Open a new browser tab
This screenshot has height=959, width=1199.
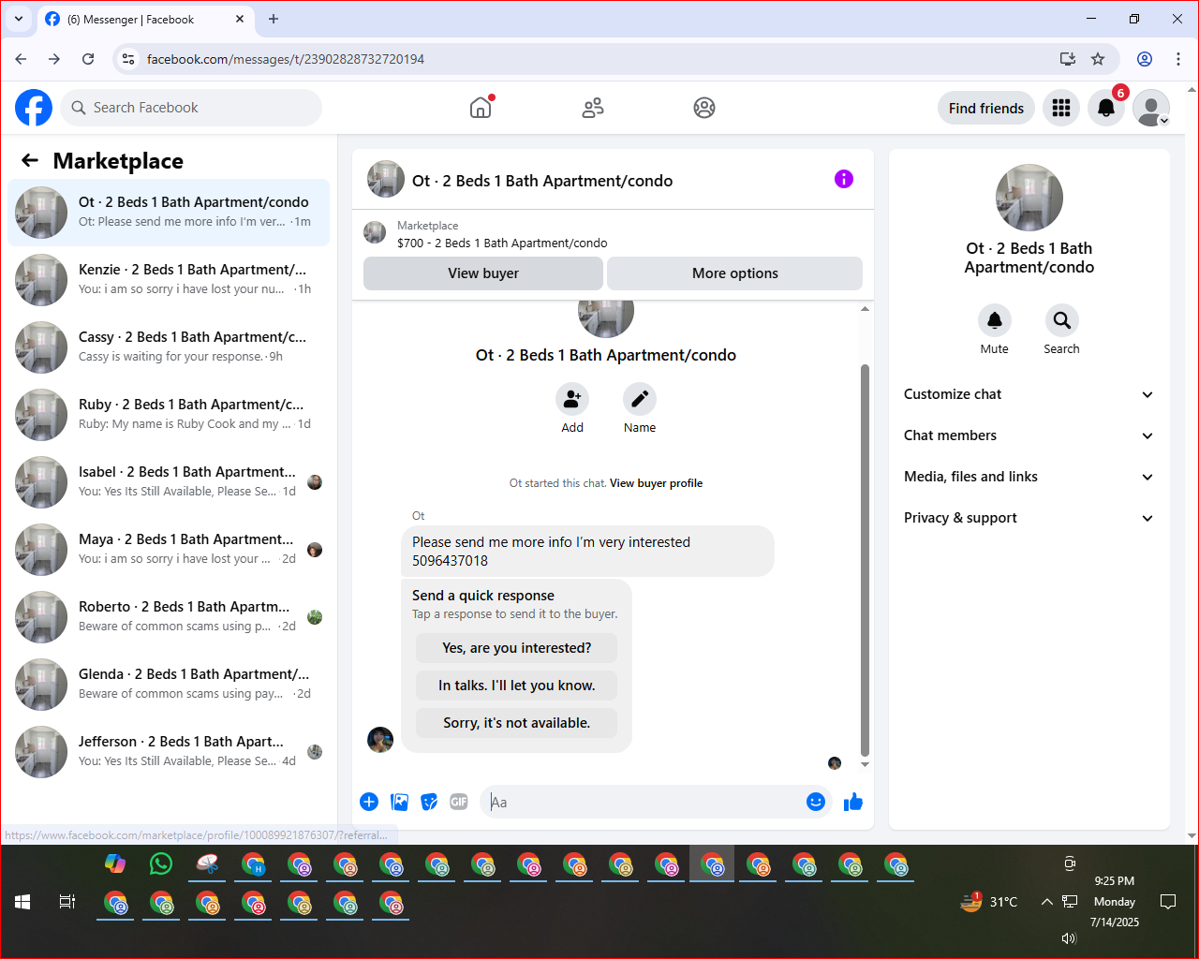tap(274, 19)
